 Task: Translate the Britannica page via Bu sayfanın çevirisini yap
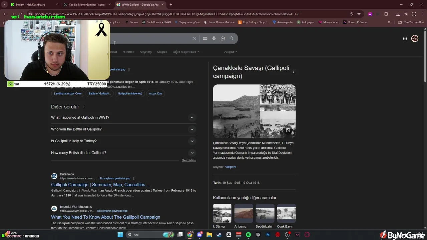point(115,178)
